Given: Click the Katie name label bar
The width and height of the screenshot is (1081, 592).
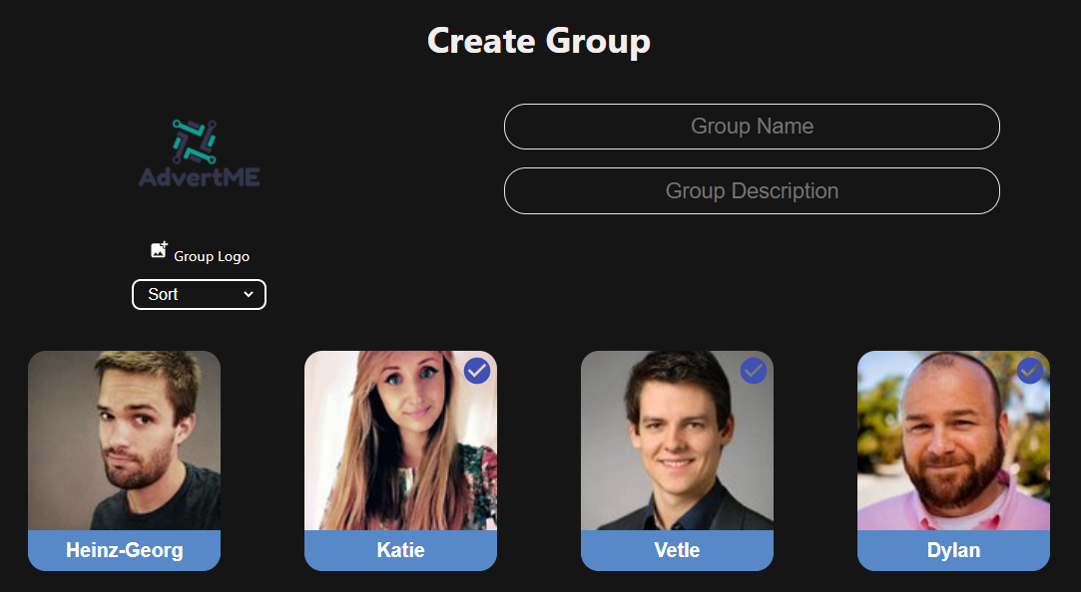Looking at the screenshot, I should pos(400,550).
